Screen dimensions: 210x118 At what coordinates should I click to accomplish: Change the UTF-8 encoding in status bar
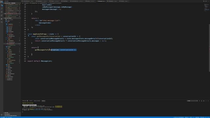tap(191, 117)
